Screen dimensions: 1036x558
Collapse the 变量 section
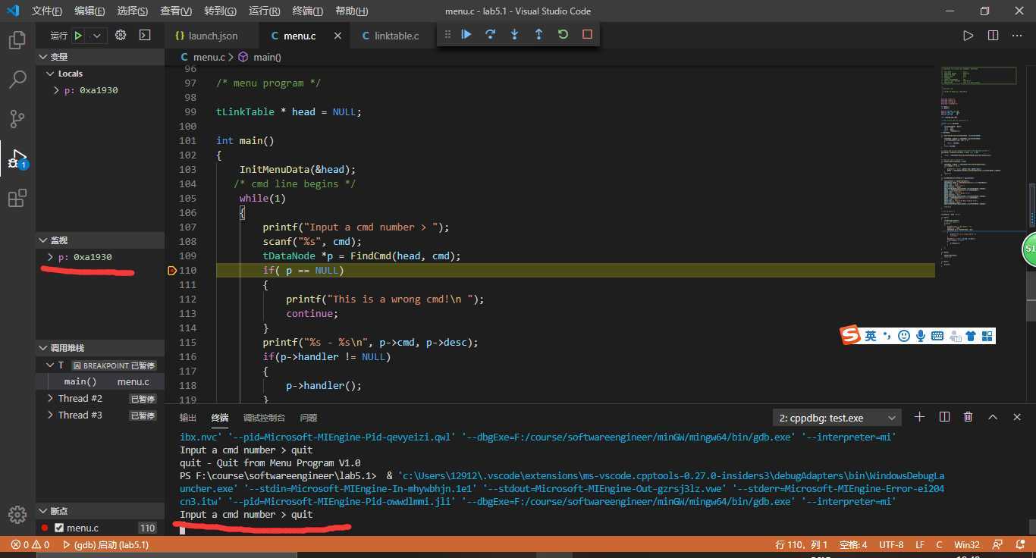(x=100, y=57)
